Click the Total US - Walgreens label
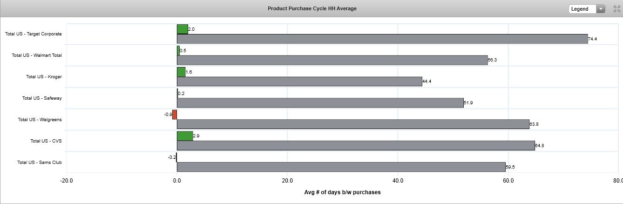This screenshot has height=204, width=623. pos(40,120)
